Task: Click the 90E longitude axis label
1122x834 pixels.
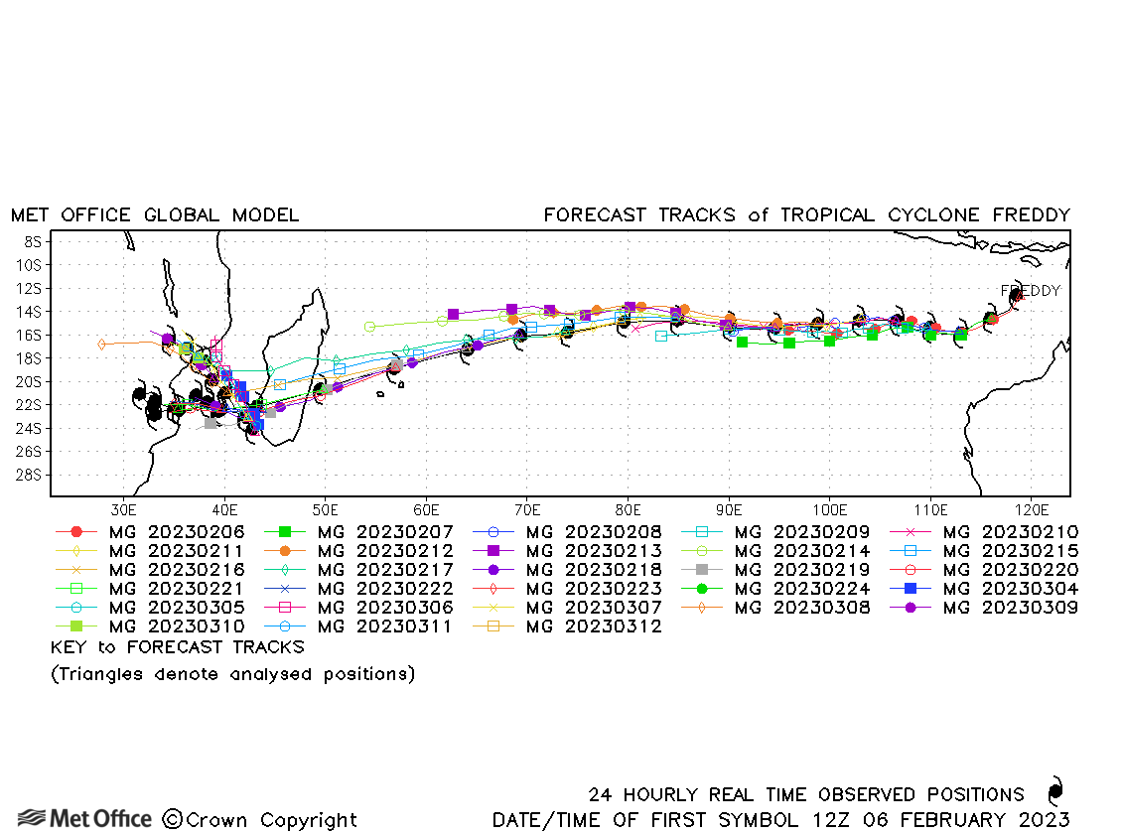Action: point(729,510)
